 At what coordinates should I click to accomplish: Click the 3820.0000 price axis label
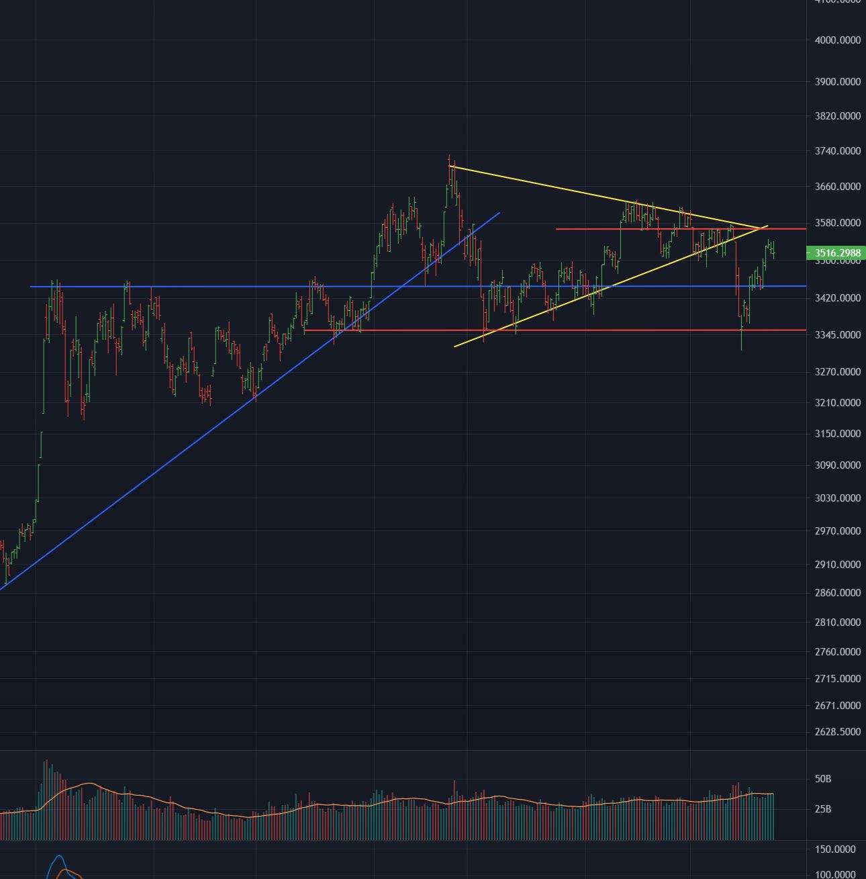[837, 116]
